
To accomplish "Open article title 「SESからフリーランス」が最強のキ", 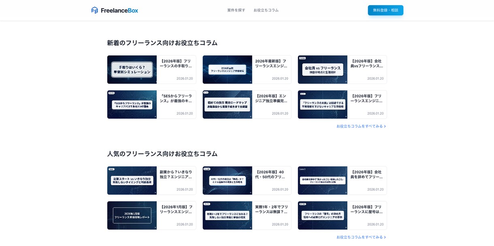I will coord(176,99).
